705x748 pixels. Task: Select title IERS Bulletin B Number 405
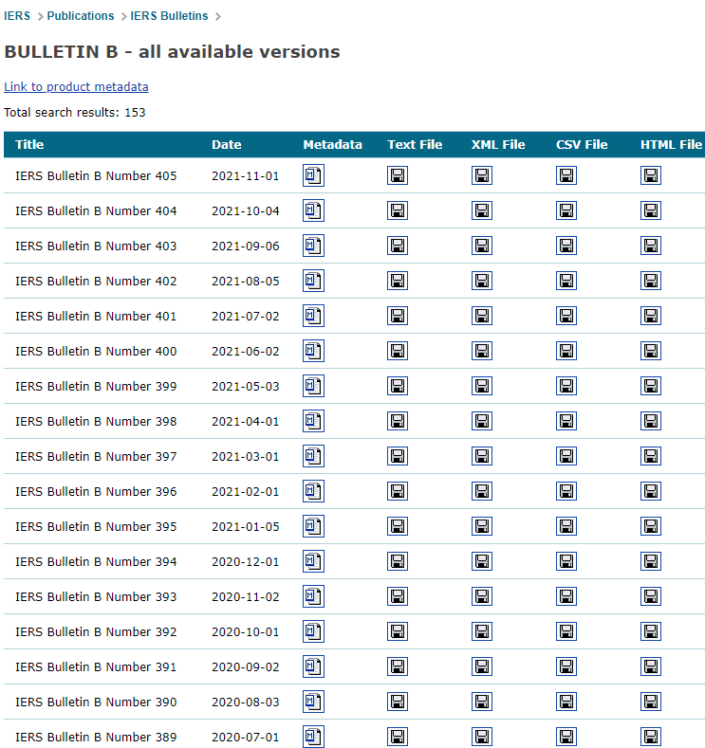(96, 176)
